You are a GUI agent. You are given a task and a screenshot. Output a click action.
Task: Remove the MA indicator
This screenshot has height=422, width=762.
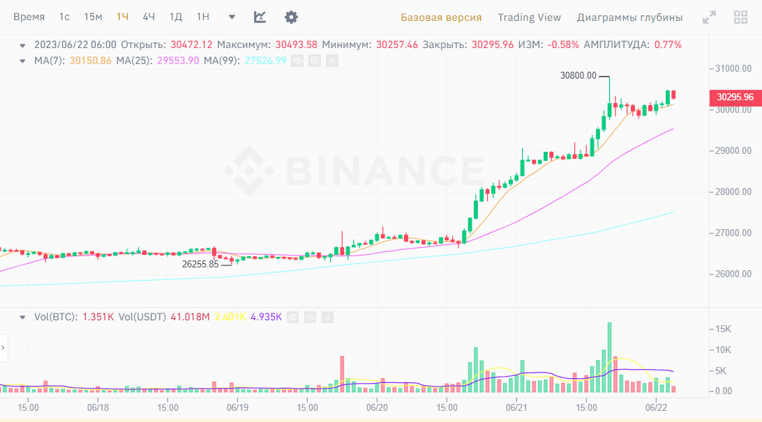click(x=331, y=61)
